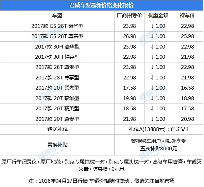Select guide price 23.98 in 30H 豪华型 row
The image size is (204, 187).
point(130,47)
